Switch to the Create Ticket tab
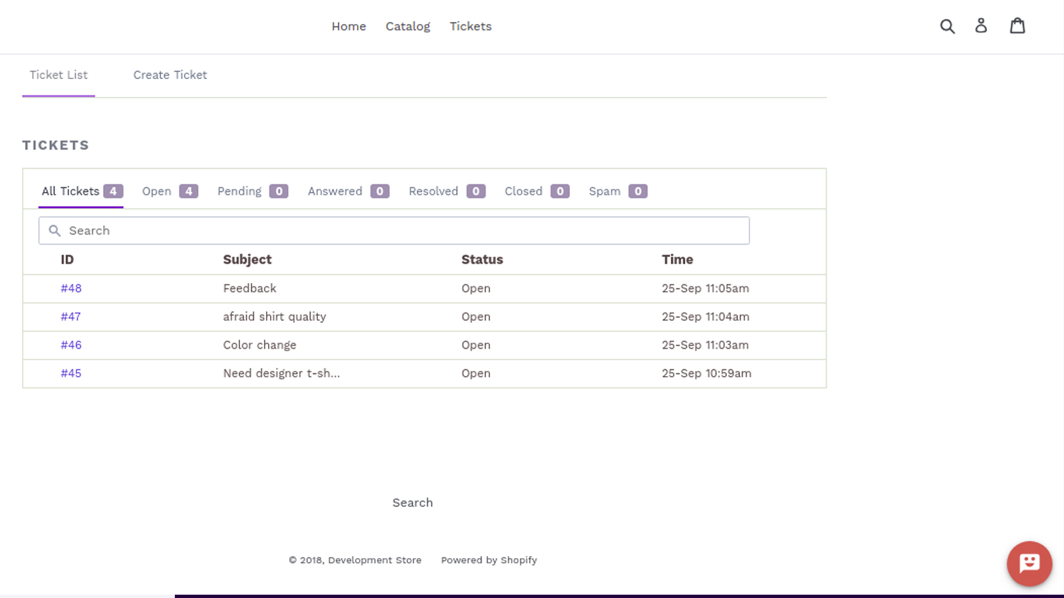The image size is (1064, 598). click(x=170, y=75)
